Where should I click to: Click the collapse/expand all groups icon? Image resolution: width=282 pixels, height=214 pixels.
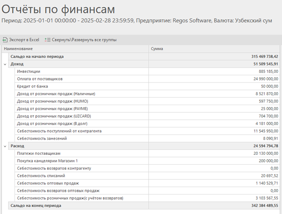pos(47,40)
